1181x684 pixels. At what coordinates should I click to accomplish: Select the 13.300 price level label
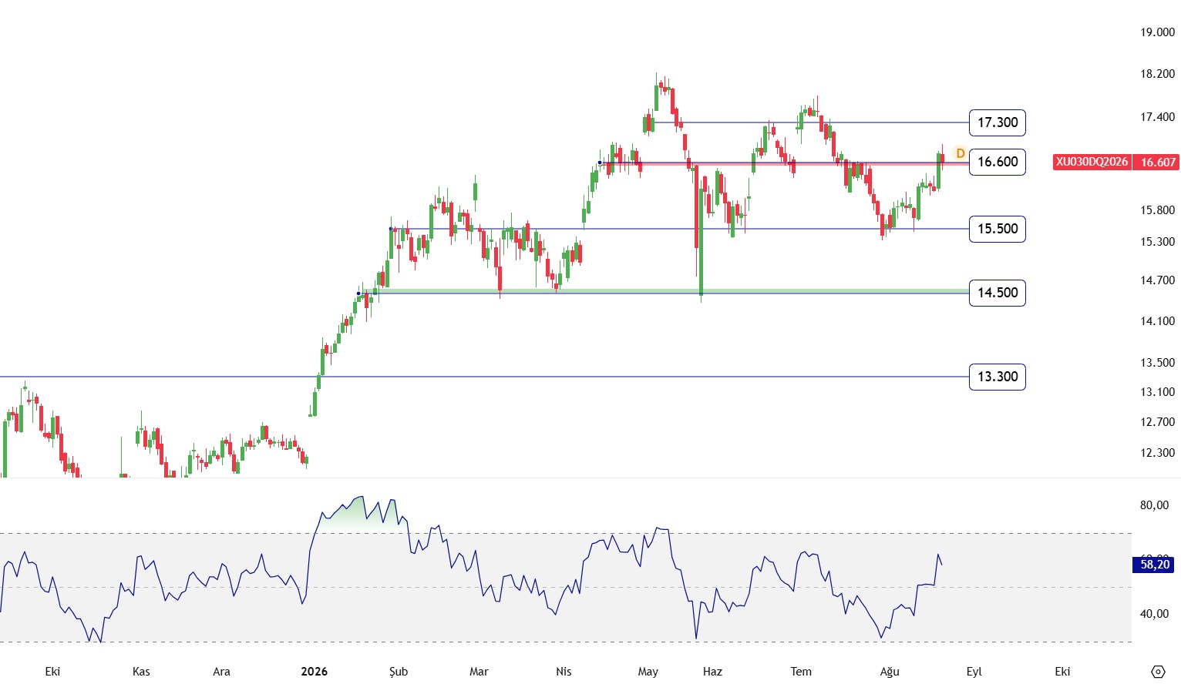(998, 377)
